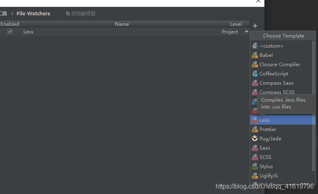Click the Babel template icon
Screen dimensions: 318x194
255,55
